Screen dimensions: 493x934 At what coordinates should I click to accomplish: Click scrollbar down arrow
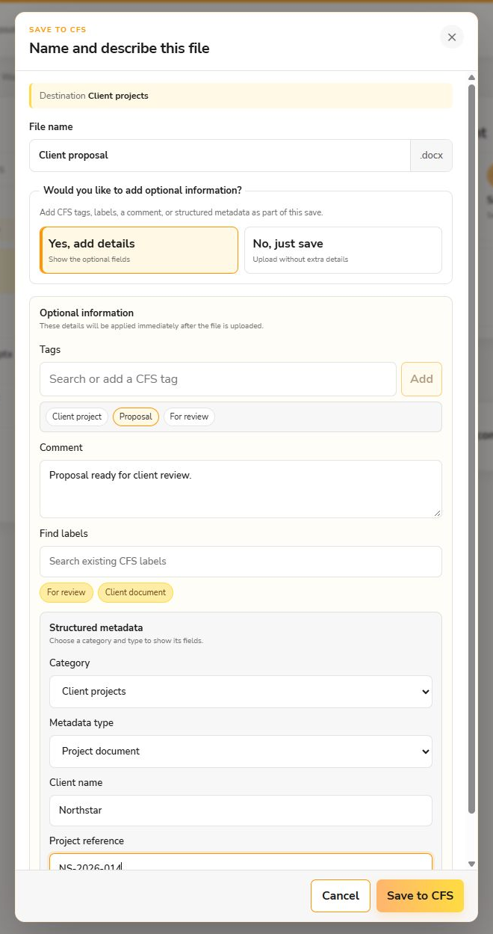click(471, 864)
